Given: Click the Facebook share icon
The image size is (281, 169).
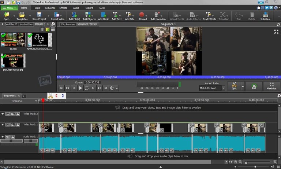Looking at the screenshot, I should coord(263,8).
